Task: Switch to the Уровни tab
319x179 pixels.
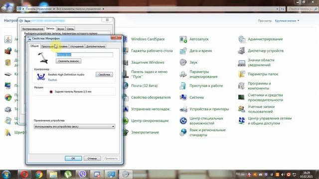Action: click(63, 46)
